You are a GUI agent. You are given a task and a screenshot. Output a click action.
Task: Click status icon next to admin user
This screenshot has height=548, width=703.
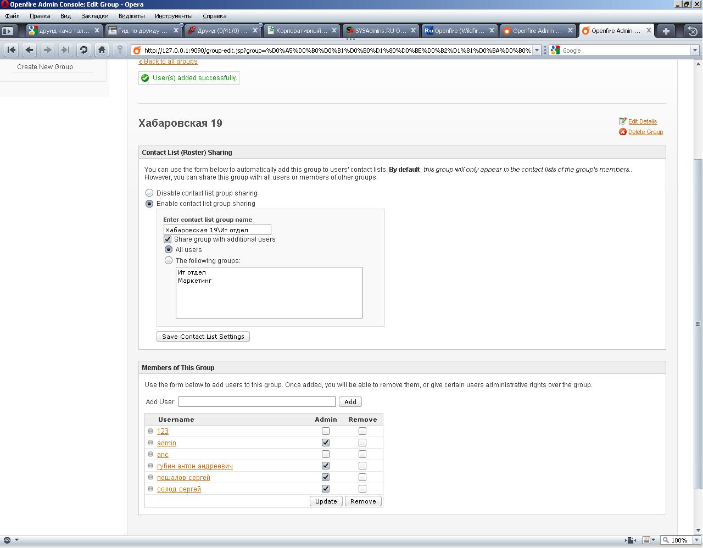tap(150, 443)
